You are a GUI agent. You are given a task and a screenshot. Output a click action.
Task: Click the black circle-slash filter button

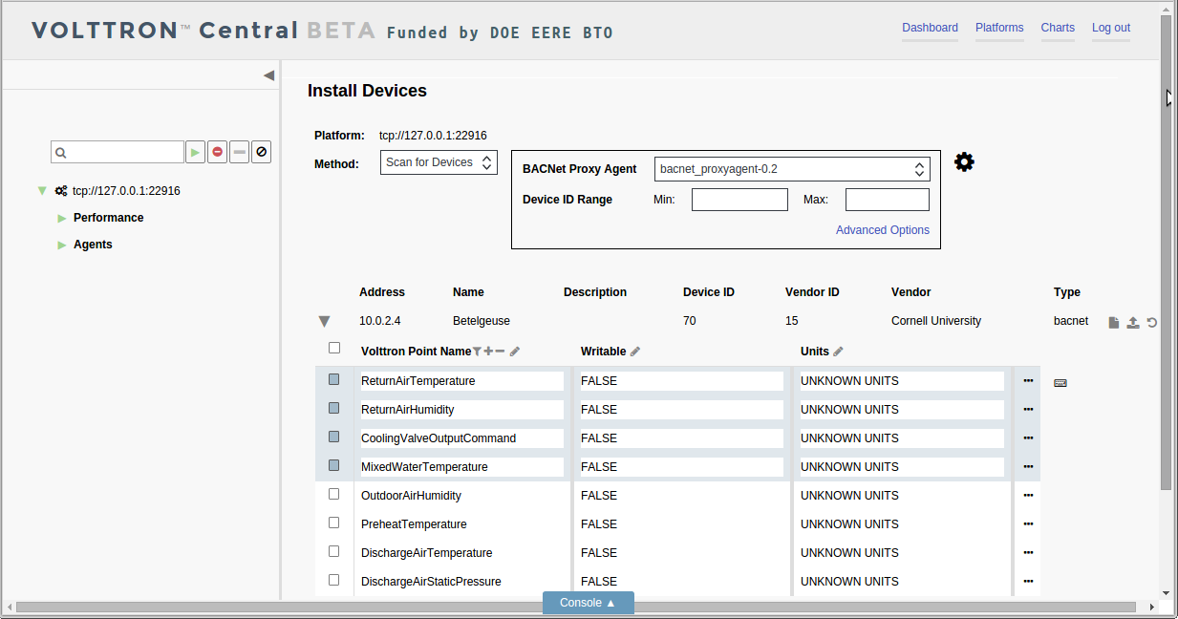[262, 152]
